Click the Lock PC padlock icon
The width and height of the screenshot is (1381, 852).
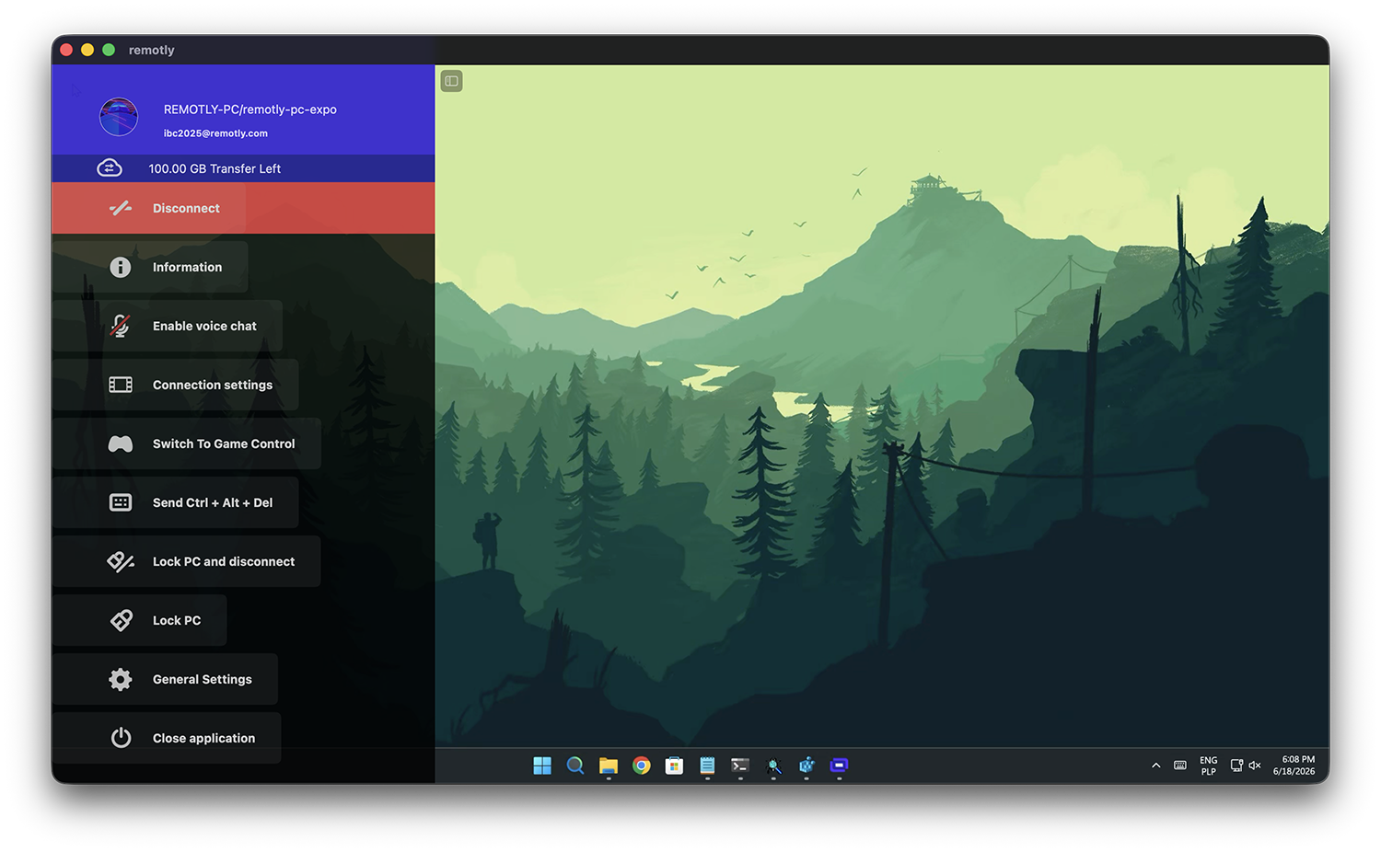tap(121, 620)
